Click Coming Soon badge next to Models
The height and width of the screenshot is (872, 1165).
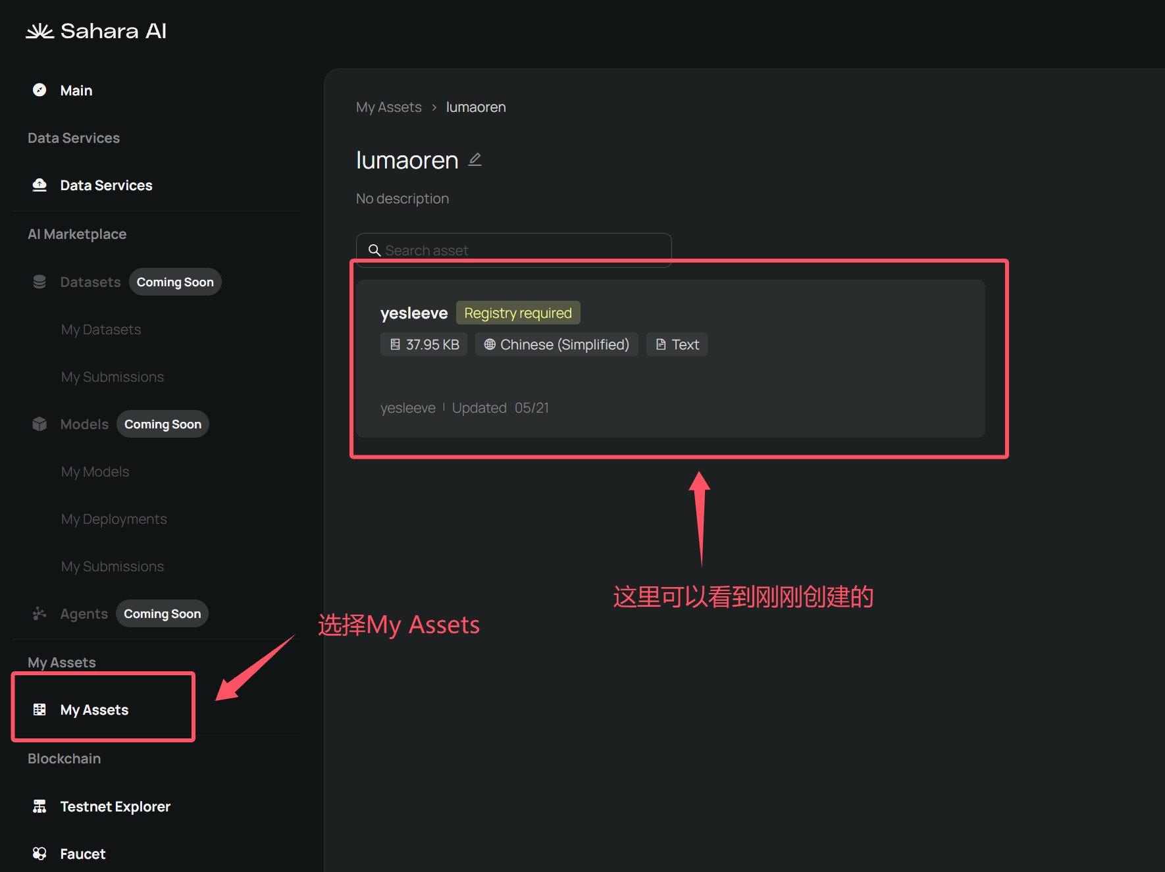pyautogui.click(x=163, y=424)
